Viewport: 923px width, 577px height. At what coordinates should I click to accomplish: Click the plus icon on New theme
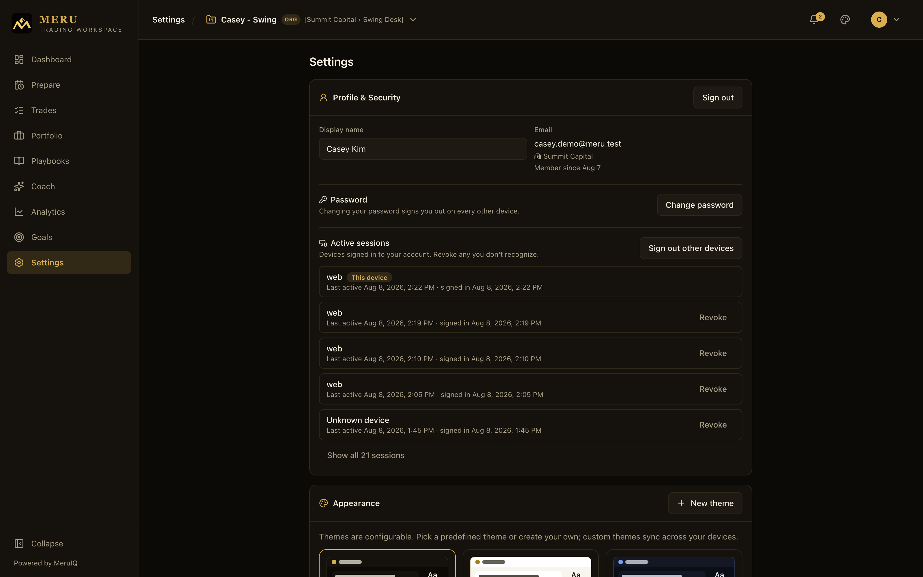tap(681, 503)
